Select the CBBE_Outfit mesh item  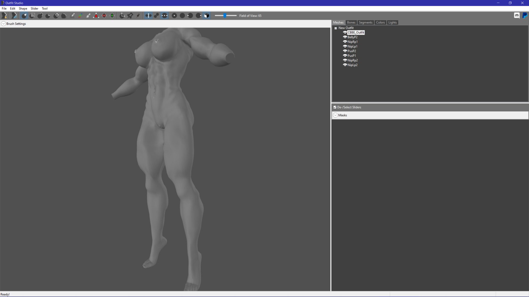[356, 32]
